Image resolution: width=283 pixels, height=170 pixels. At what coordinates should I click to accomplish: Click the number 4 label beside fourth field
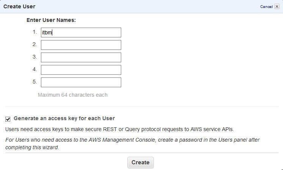coord(34,70)
